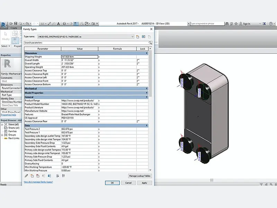Click the OK button
This screenshot has height=208, width=277.
[112, 183]
